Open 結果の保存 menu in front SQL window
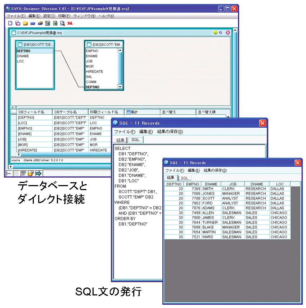The width and height of the screenshot is (306, 308). click(215, 170)
